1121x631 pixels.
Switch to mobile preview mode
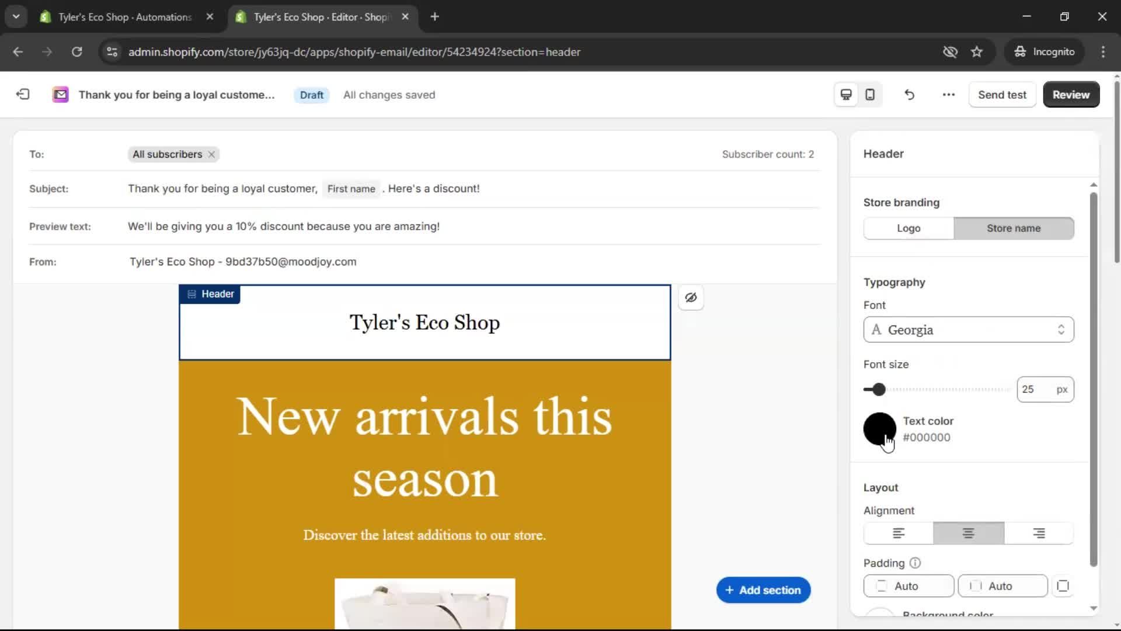[869, 94]
